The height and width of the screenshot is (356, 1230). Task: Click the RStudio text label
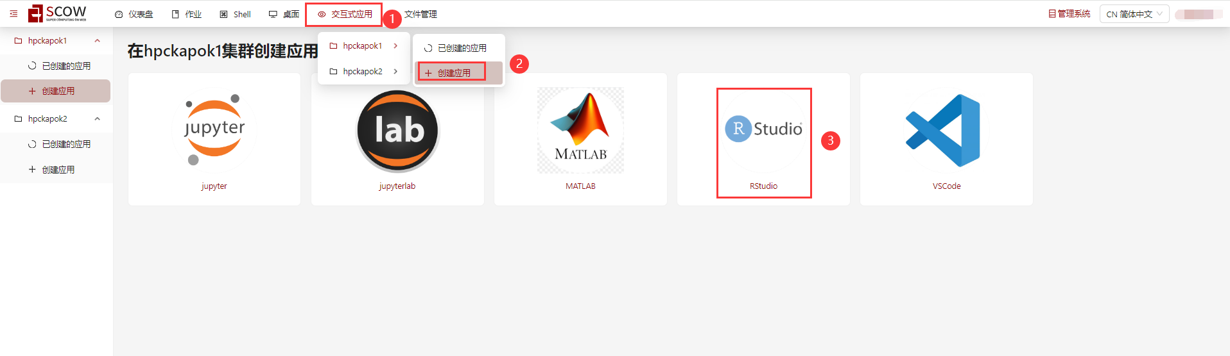click(x=763, y=186)
